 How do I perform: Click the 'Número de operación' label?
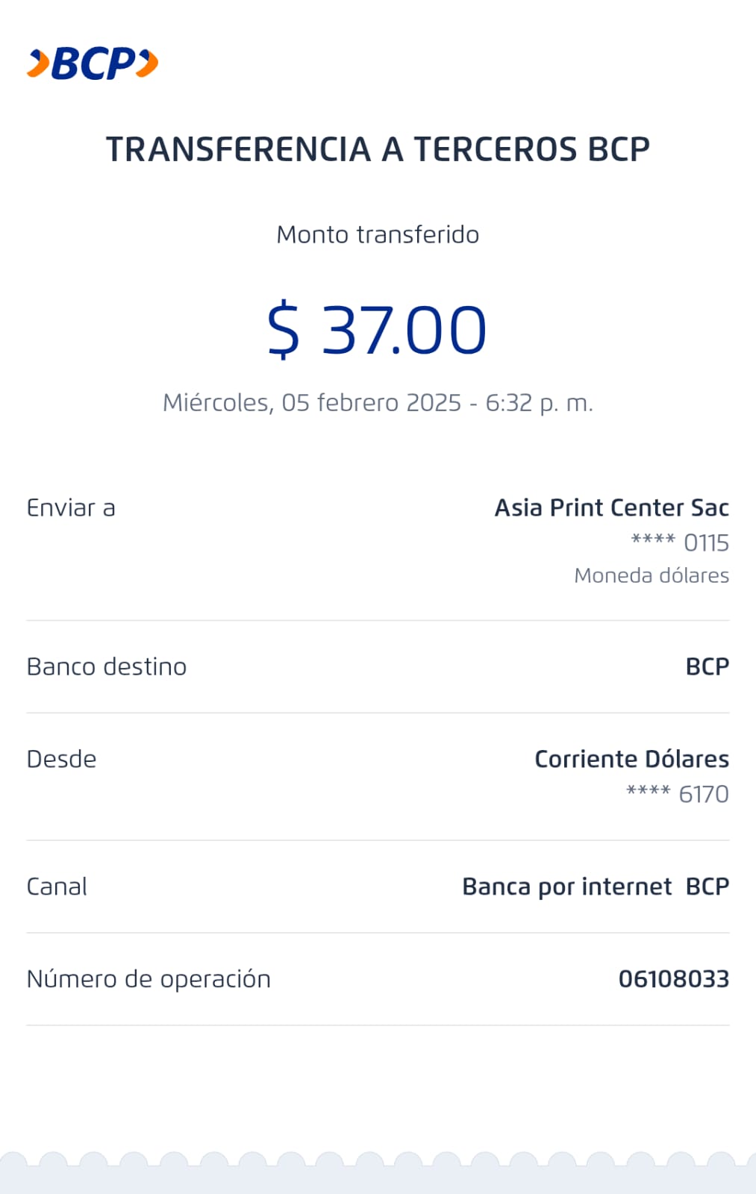[149, 979]
